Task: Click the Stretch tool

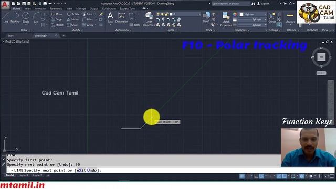Action: coord(57,25)
